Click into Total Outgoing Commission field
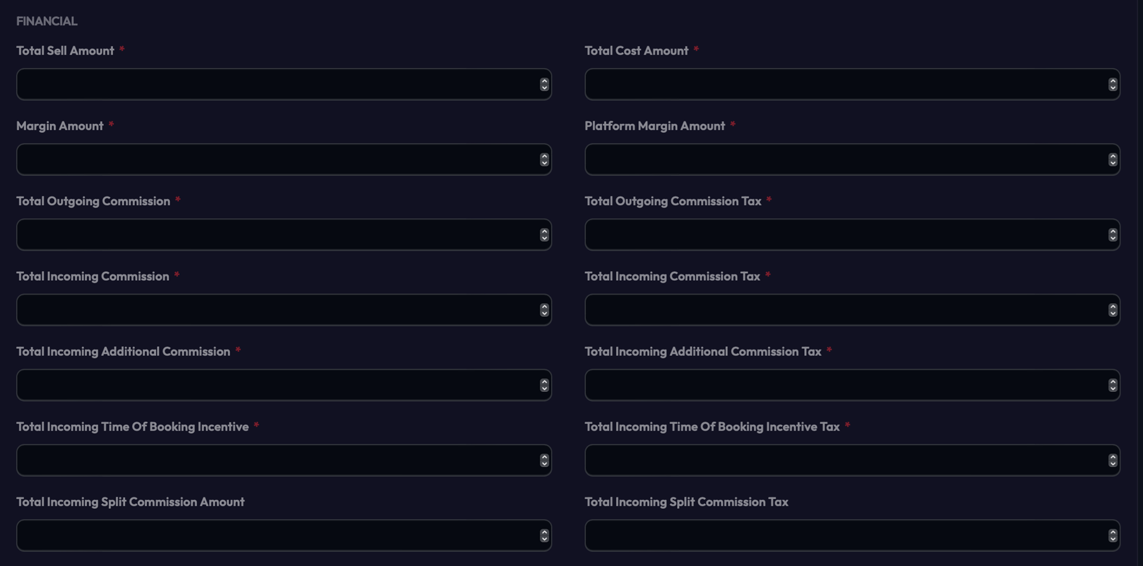 (277, 235)
